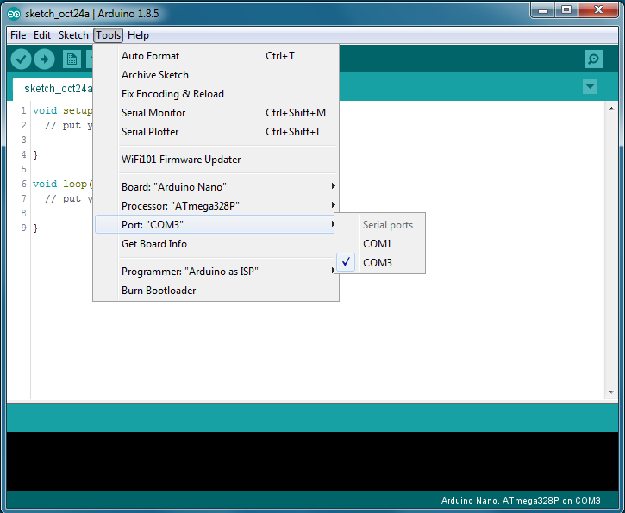The image size is (625, 513).
Task: Click Burn Bootloader entry
Action: tap(216, 291)
